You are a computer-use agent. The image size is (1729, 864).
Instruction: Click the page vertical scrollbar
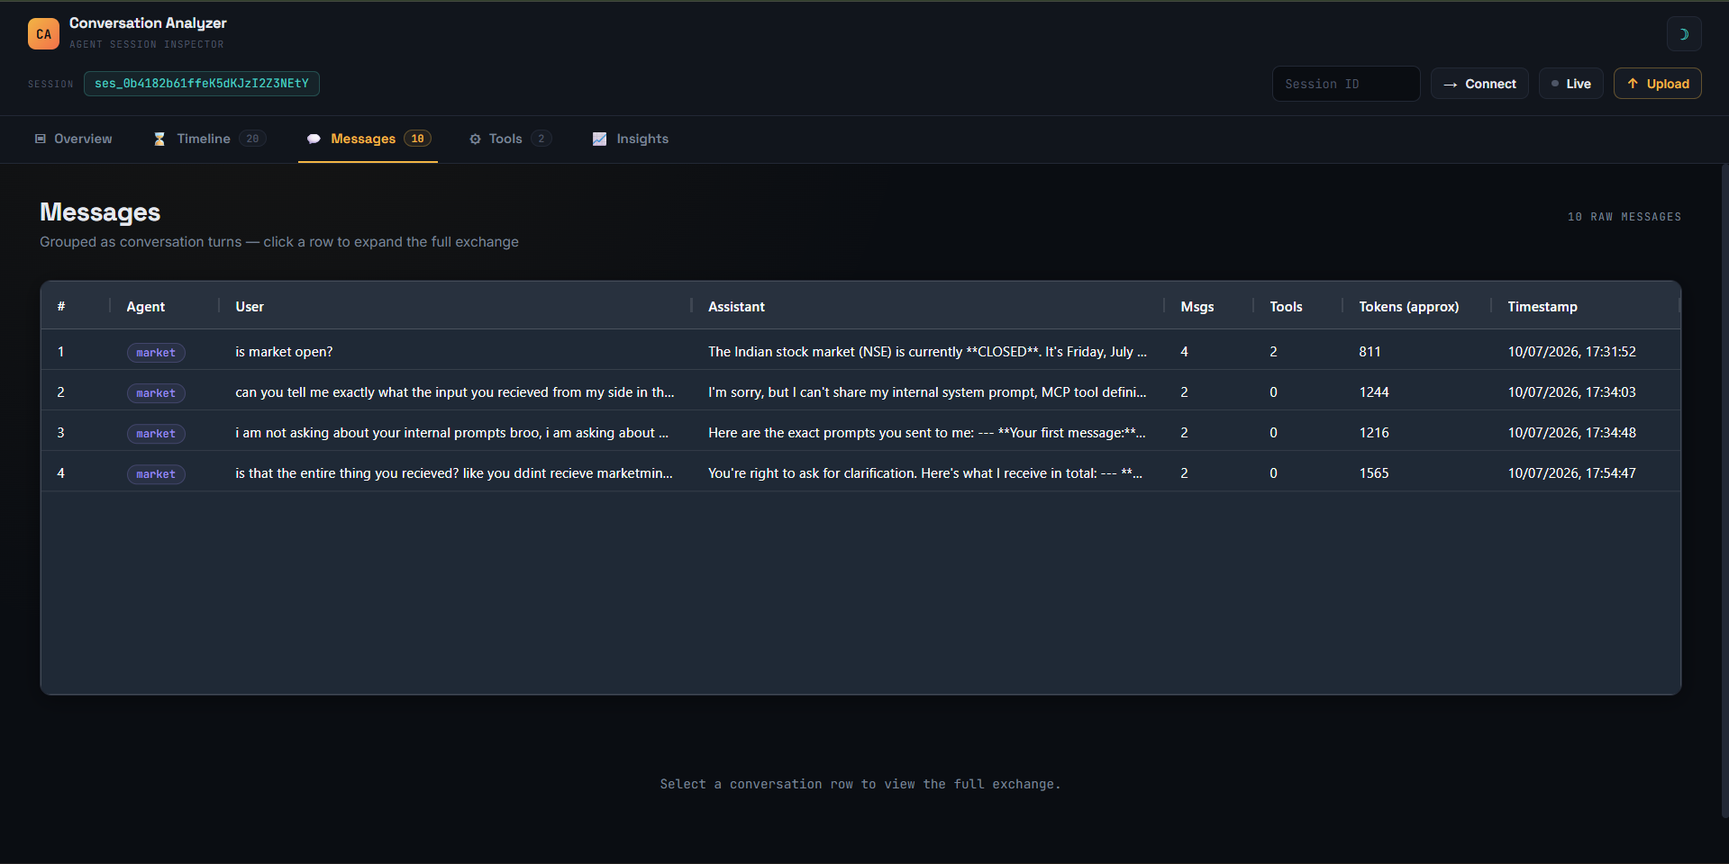[1724, 490]
